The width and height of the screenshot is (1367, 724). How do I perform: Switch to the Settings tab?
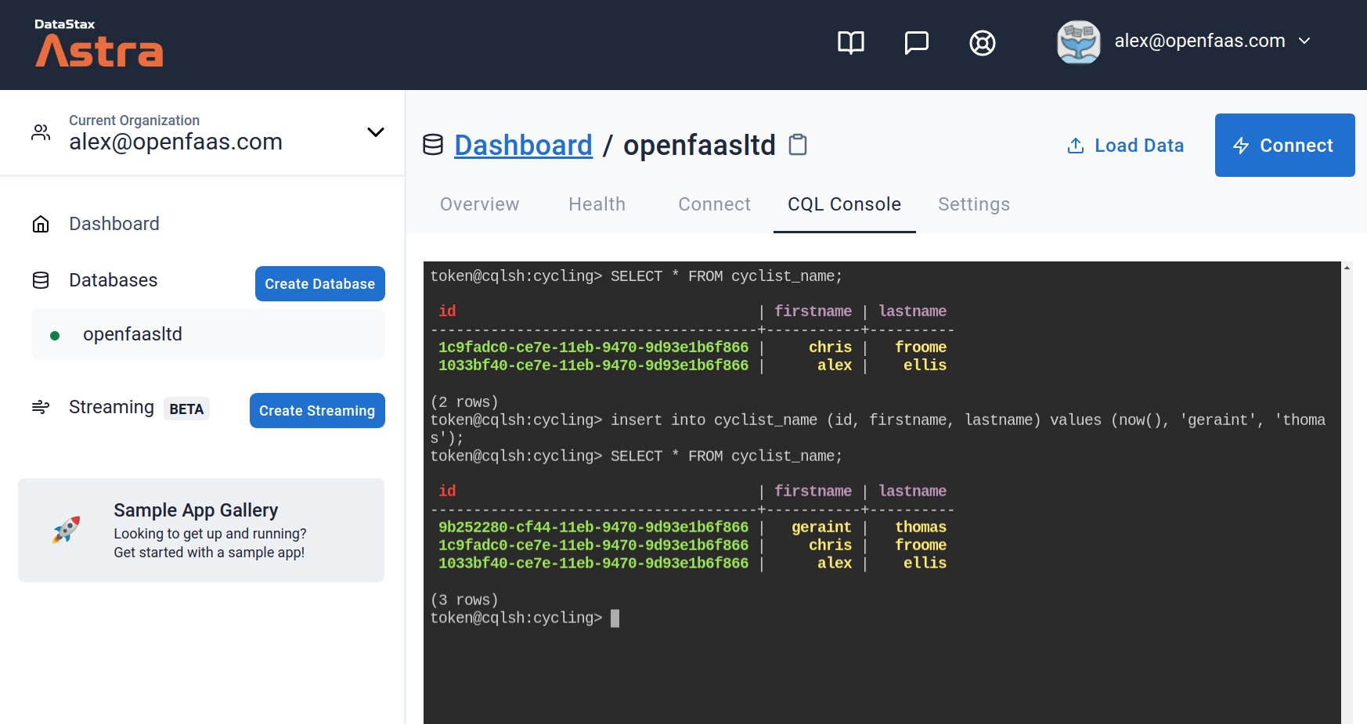tap(973, 204)
